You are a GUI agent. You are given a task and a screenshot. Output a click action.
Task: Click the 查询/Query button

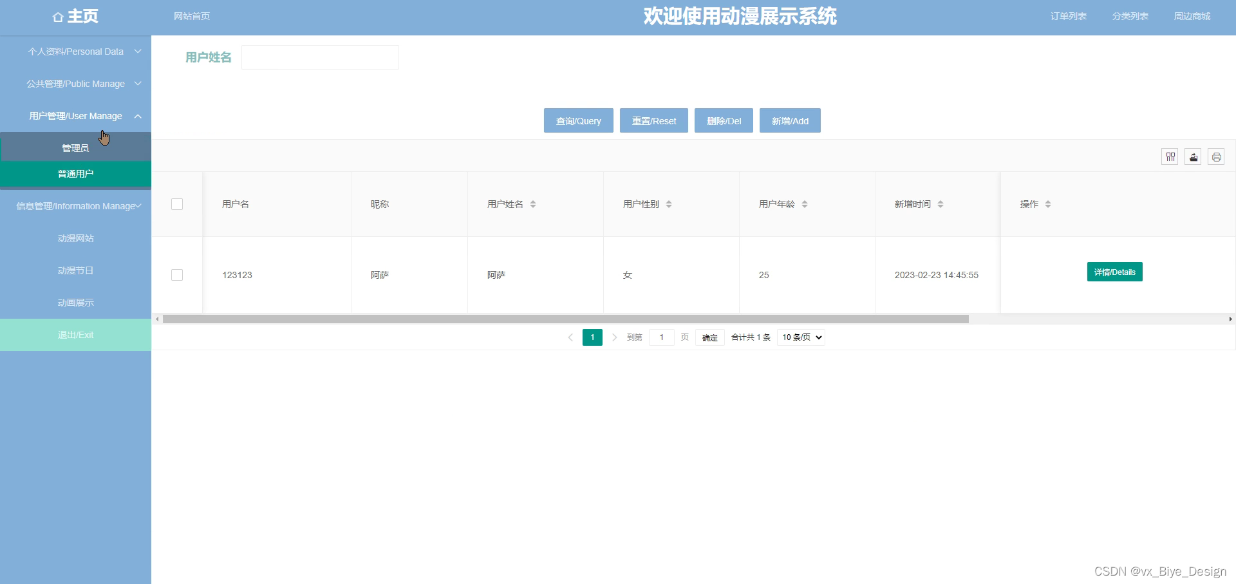pos(578,120)
